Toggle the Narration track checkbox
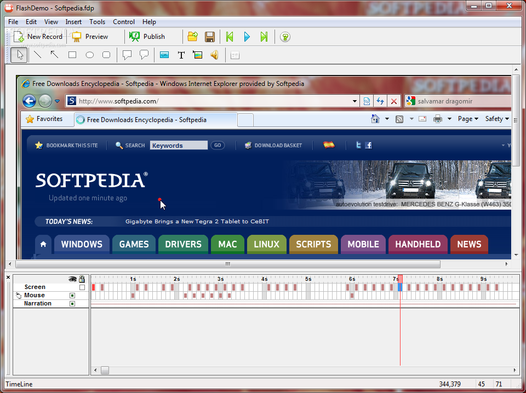 point(72,304)
